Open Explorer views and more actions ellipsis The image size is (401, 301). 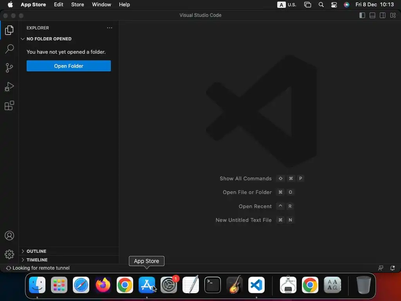(x=110, y=28)
